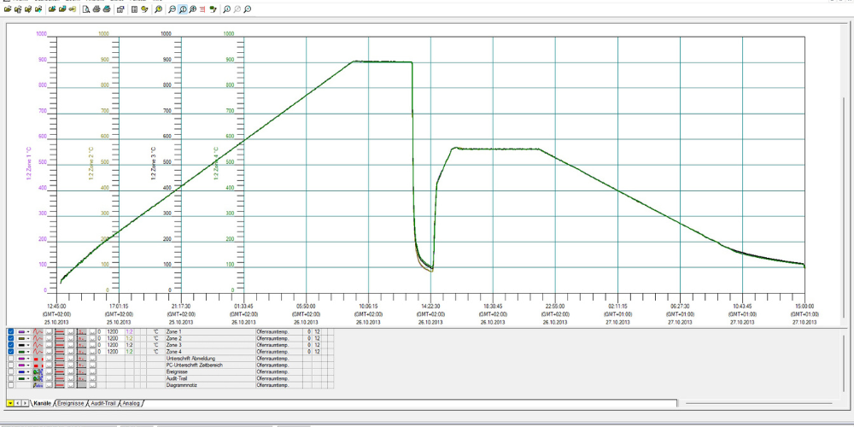The height and width of the screenshot is (427, 854).
Task: Open the color dropdown for Zone 3
Action: pyautogui.click(x=28, y=345)
